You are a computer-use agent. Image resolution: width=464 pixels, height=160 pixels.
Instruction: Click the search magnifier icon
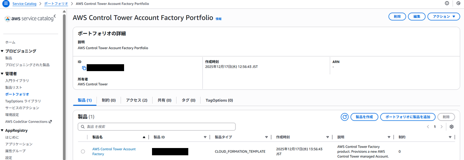pos(83,127)
